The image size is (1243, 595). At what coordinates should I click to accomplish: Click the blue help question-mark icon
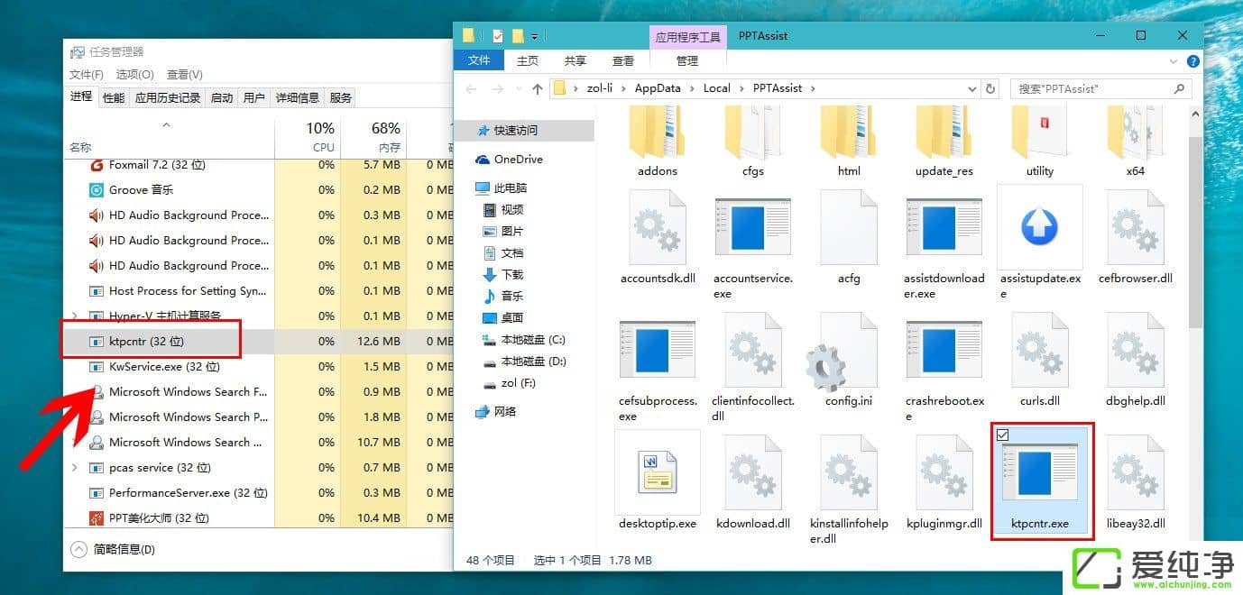1192,61
